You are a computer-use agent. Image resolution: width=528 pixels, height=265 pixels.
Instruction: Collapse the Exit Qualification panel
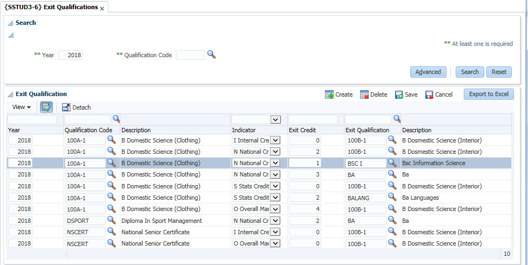tap(10, 94)
